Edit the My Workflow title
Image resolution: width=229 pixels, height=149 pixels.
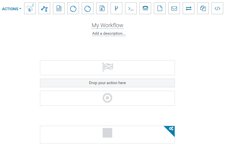pyautogui.click(x=107, y=25)
